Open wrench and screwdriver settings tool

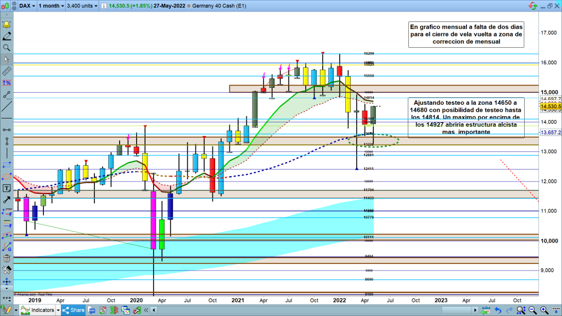(7, 270)
